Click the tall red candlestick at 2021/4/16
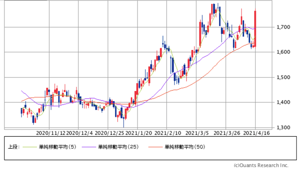The image size is (300, 171). tap(255, 29)
